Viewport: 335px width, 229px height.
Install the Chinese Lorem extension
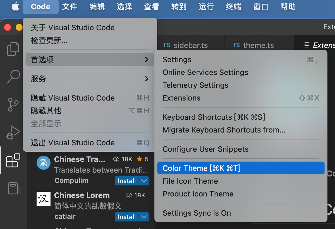pyautogui.click(x=127, y=217)
